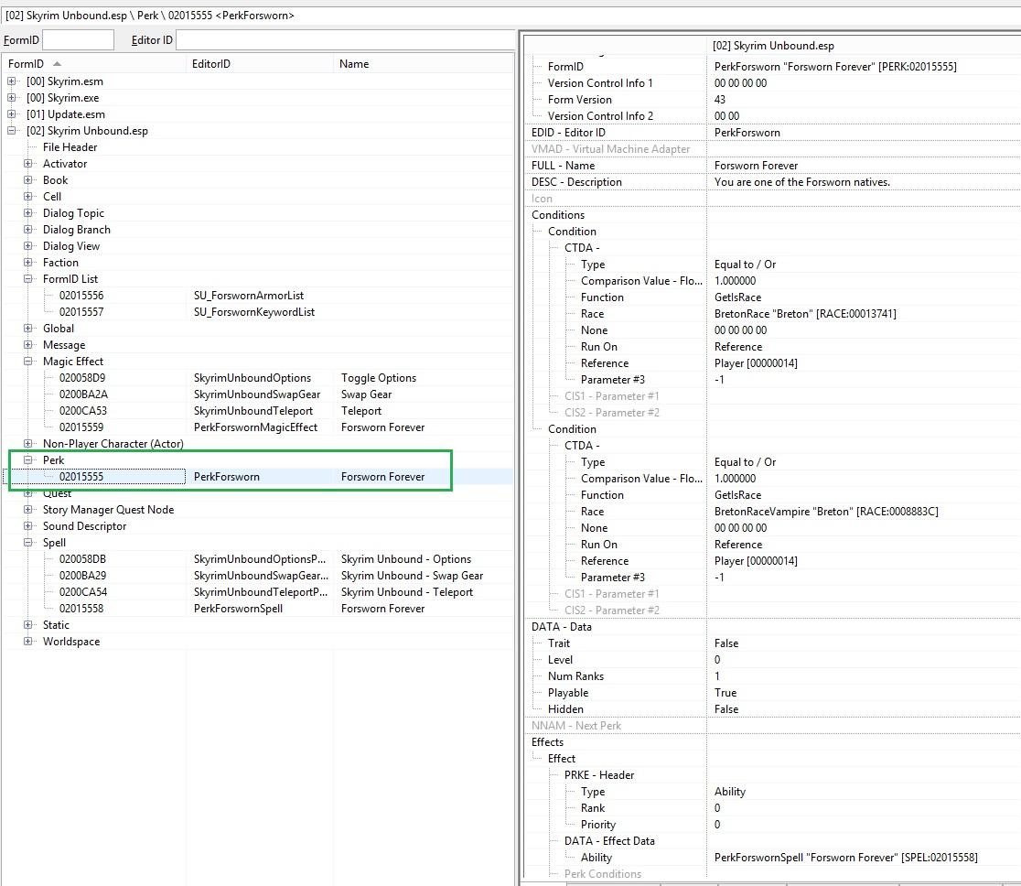Expand the Message group

point(27,345)
